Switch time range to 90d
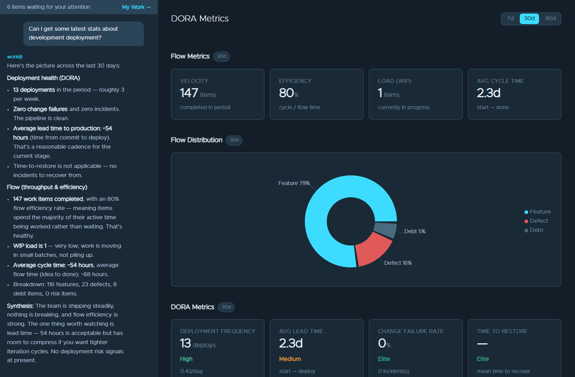The height and width of the screenshot is (377, 575). coord(550,18)
